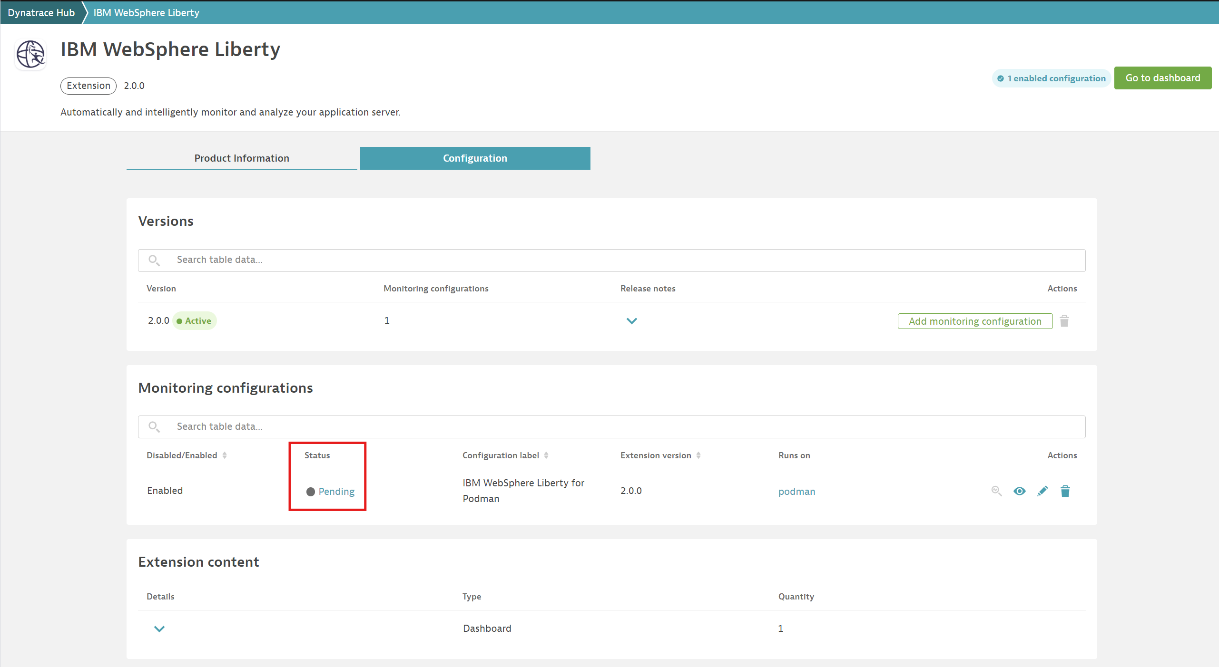Click Go to dashboard button

click(1162, 78)
